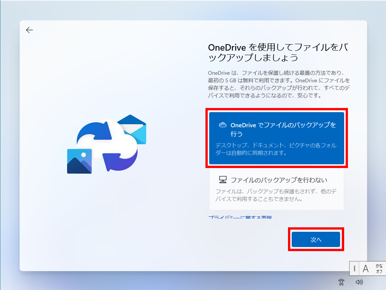
Task: Toggle the かな オフ kana input switch
Action: click(x=378, y=269)
